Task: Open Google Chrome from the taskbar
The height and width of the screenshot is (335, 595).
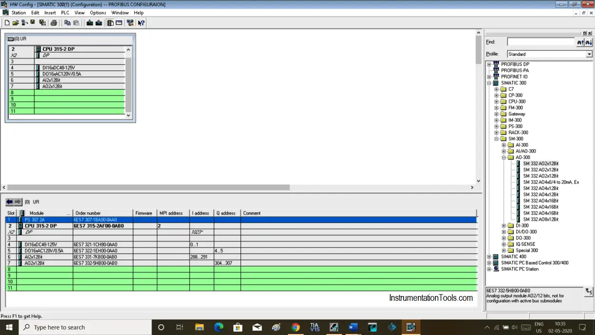Action: [x=295, y=327]
